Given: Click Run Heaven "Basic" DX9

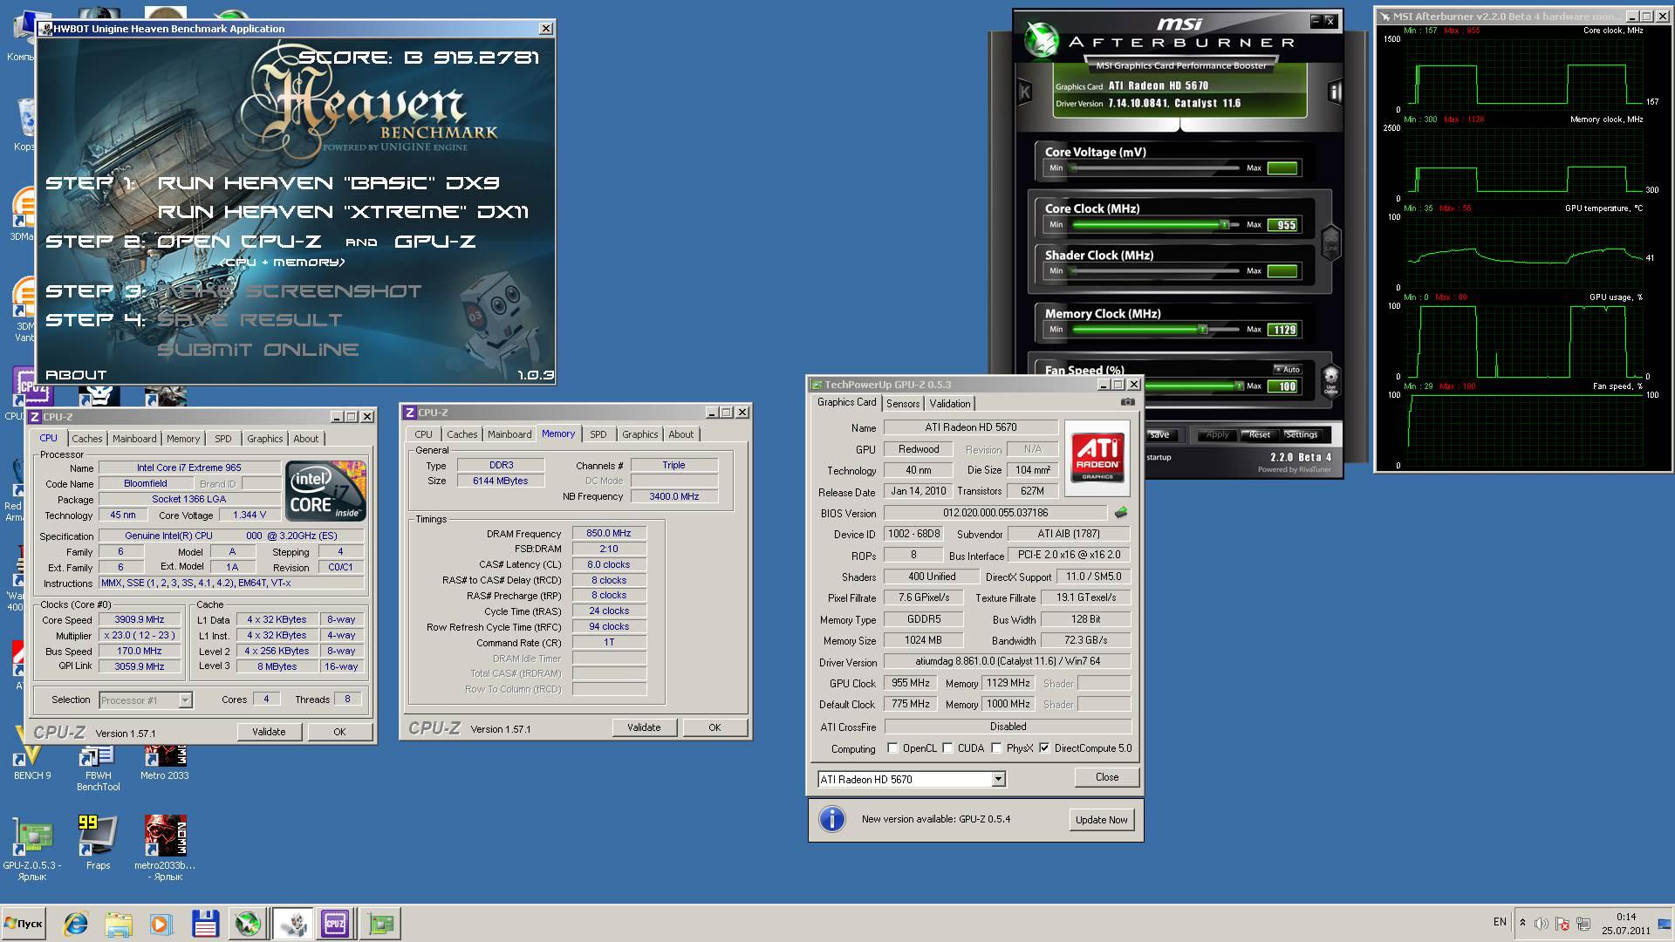Looking at the screenshot, I should pos(328,183).
